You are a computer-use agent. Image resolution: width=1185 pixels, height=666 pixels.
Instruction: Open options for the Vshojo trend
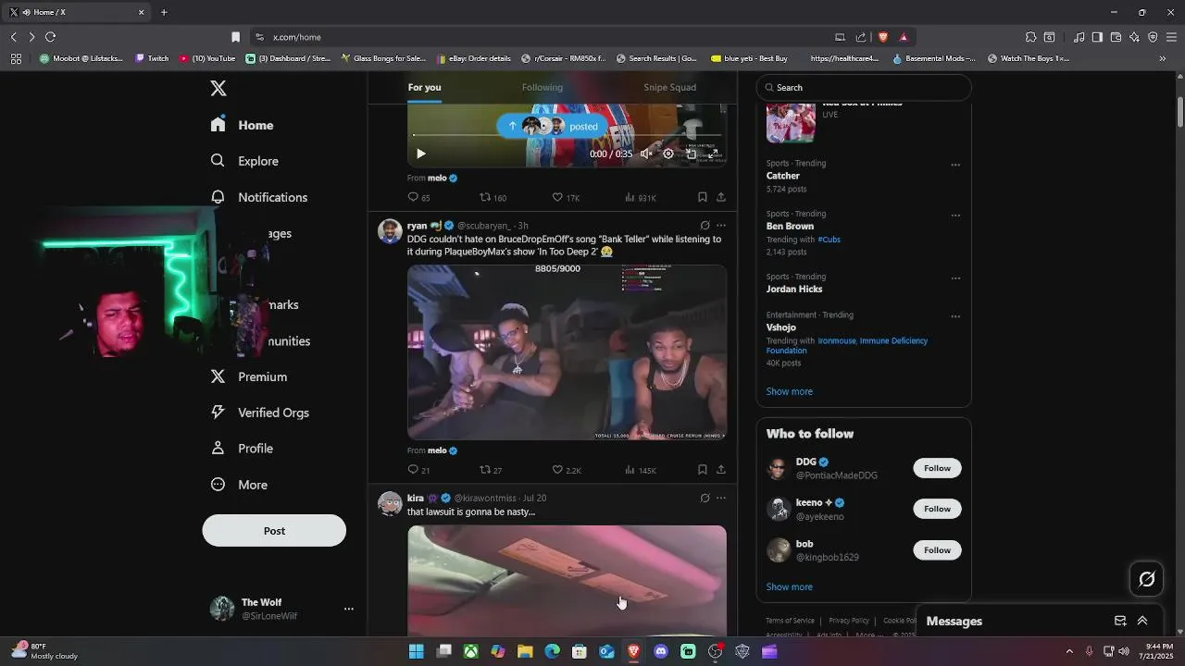[x=955, y=316]
